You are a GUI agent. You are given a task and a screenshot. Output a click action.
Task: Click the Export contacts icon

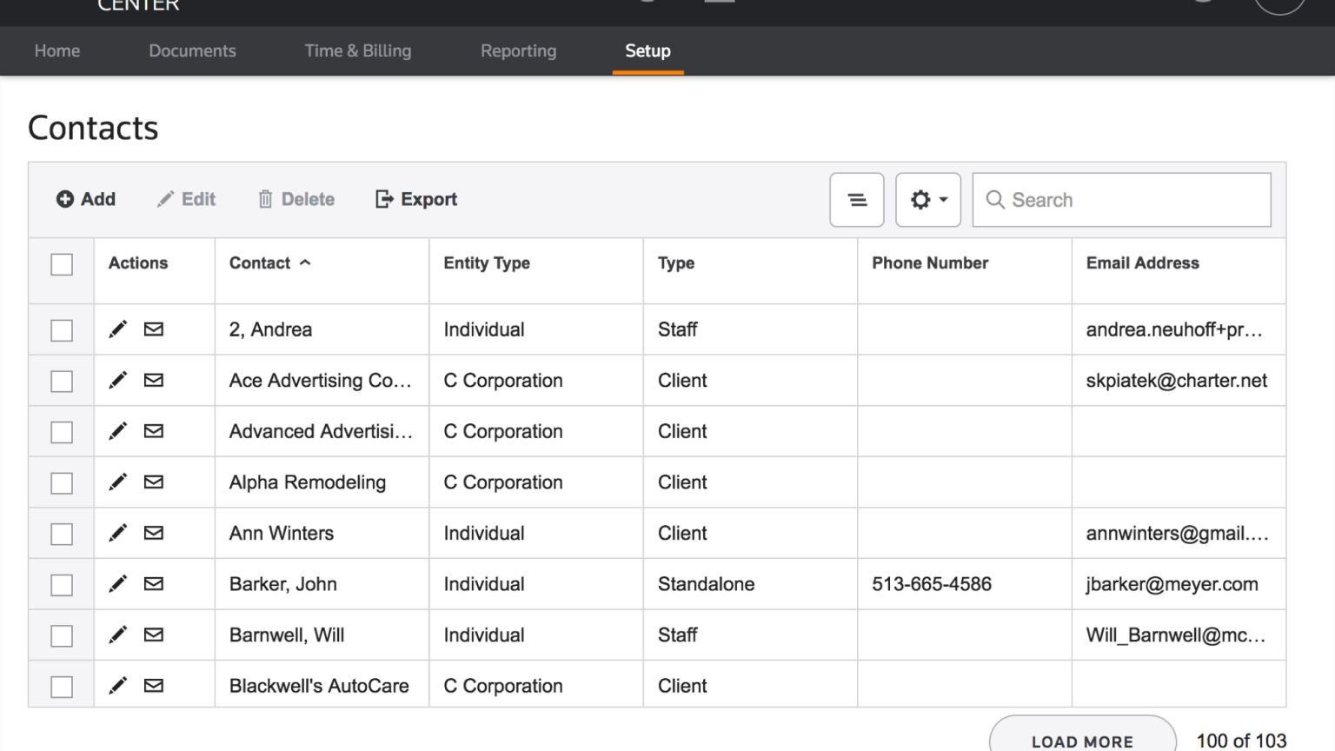382,199
